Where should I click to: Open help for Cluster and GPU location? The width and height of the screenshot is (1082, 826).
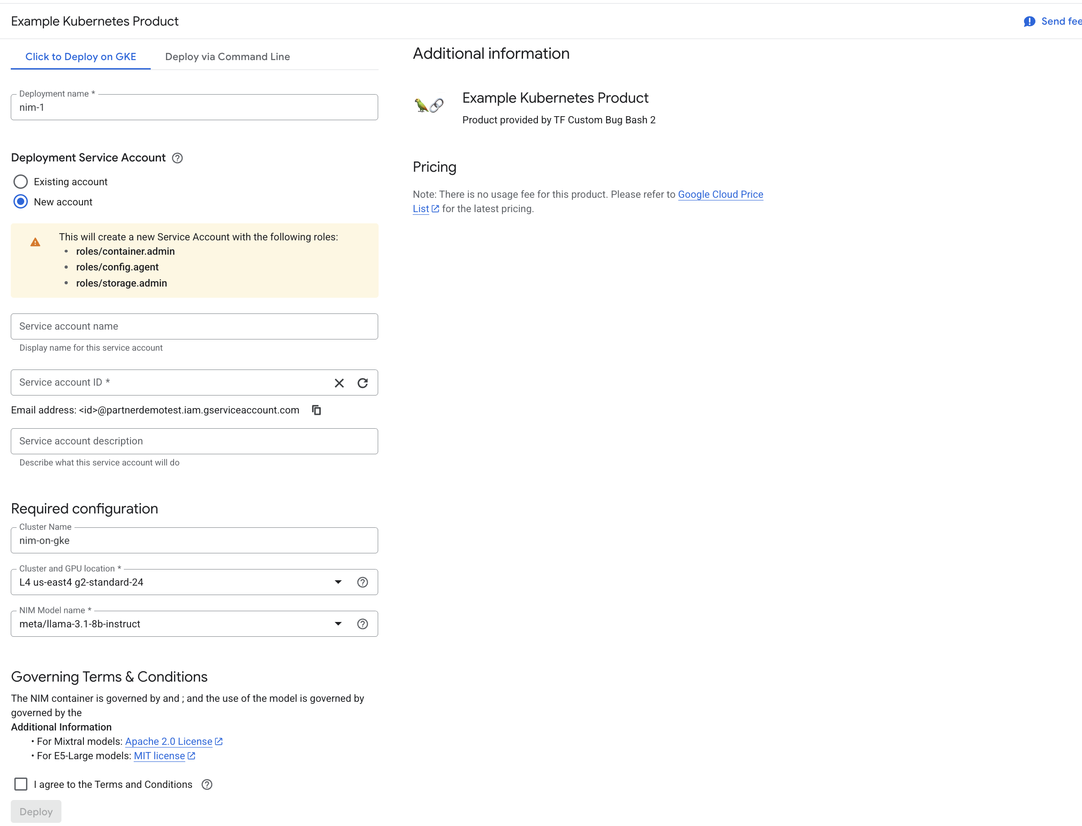(362, 582)
